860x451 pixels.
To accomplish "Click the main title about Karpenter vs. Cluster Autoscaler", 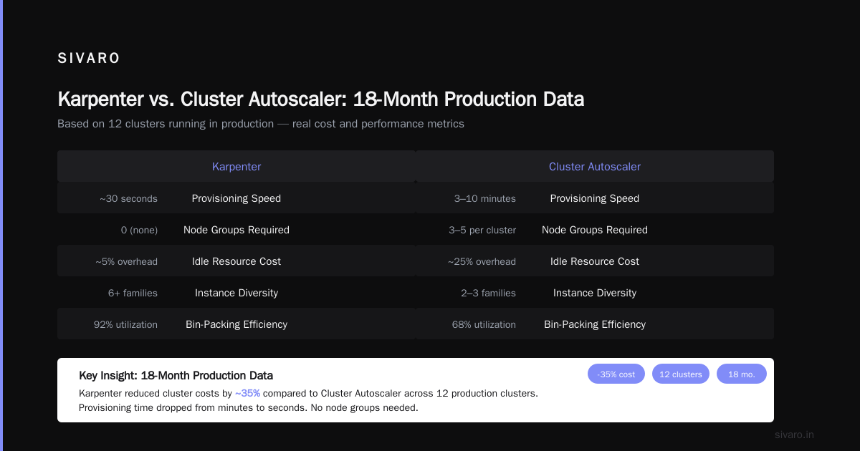I will tap(320, 99).
